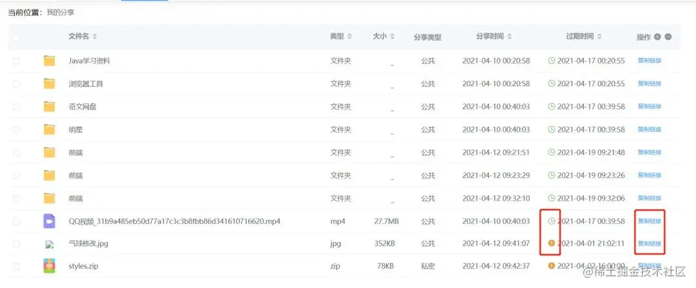Click the minus icon beside 操作 header
The width and height of the screenshot is (696, 288).
[x=668, y=37]
